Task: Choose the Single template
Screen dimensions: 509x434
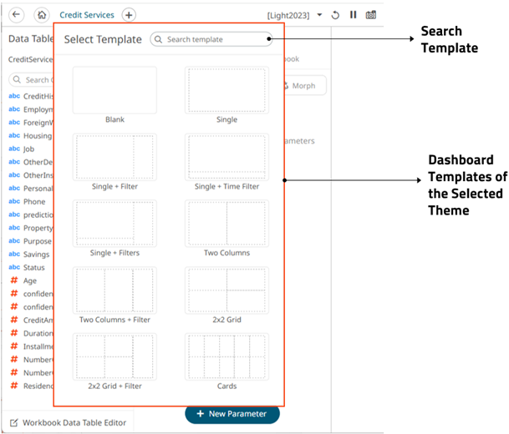Action: (227, 90)
